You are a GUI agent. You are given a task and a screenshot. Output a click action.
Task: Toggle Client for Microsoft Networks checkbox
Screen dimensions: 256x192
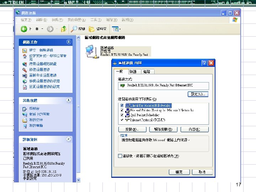click(122, 105)
